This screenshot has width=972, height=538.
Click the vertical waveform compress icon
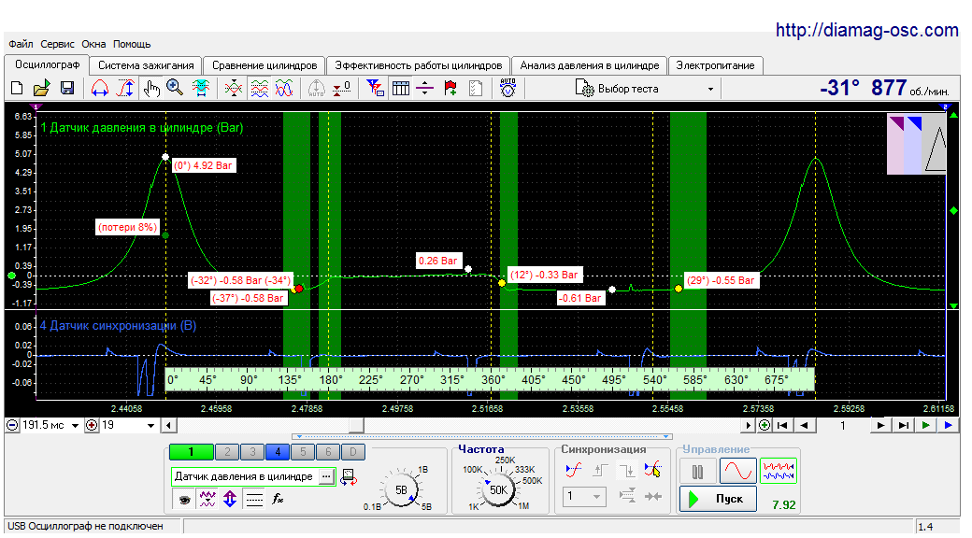(x=234, y=89)
